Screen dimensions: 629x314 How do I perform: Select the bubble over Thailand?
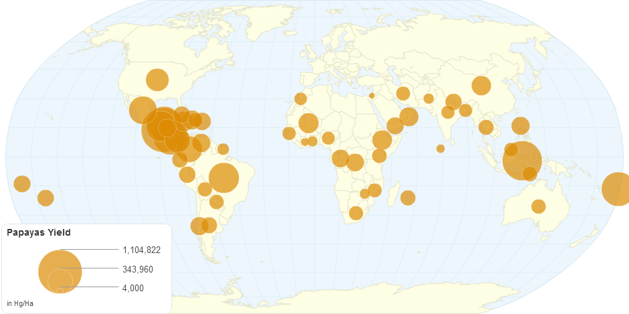(x=486, y=127)
